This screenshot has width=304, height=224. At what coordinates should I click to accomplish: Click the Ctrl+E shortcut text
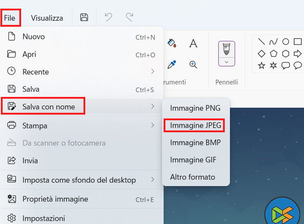click(145, 200)
